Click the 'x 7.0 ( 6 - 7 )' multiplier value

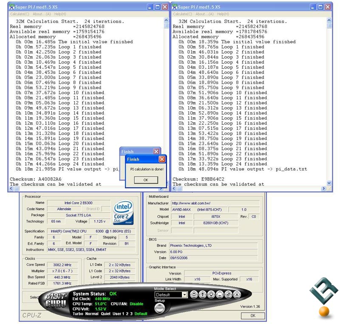pos(62,271)
